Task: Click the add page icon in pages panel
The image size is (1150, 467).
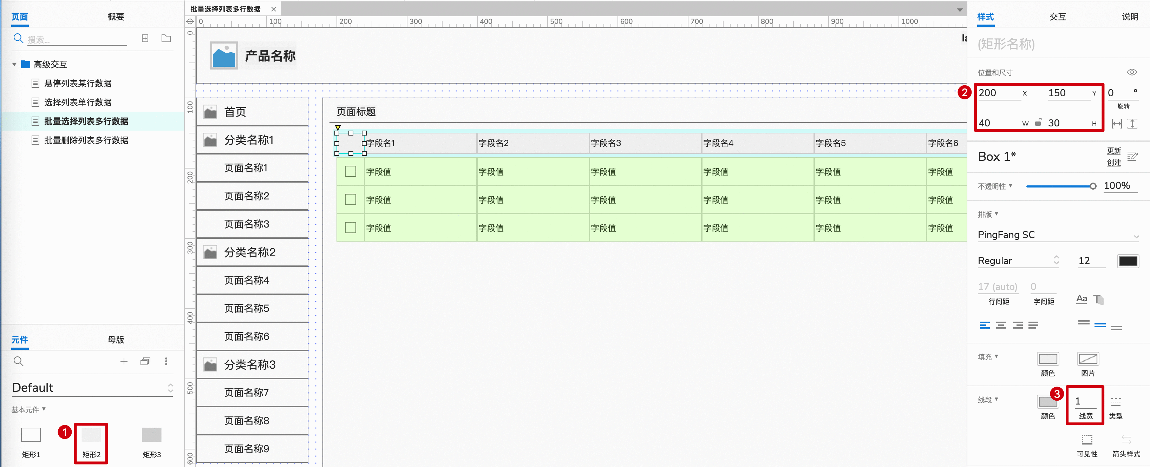Action: click(x=145, y=38)
